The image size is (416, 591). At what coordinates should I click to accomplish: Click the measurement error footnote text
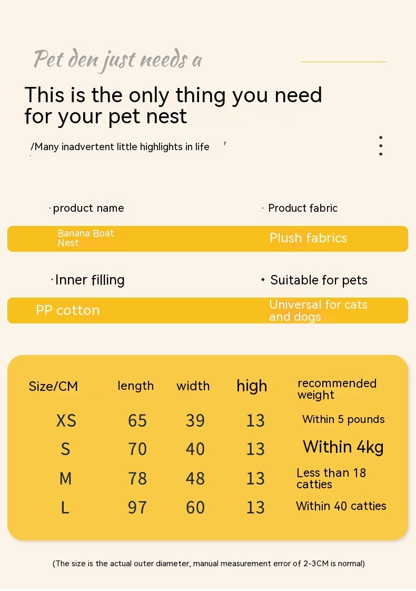(209, 564)
